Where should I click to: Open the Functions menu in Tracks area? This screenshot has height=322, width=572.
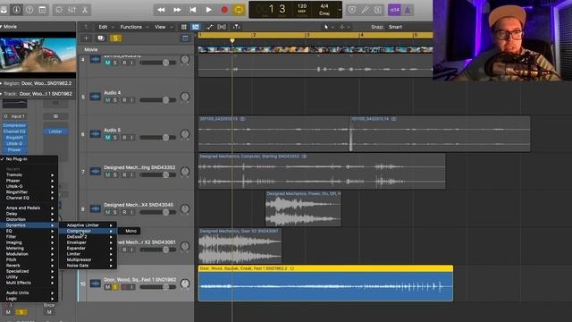(x=131, y=27)
